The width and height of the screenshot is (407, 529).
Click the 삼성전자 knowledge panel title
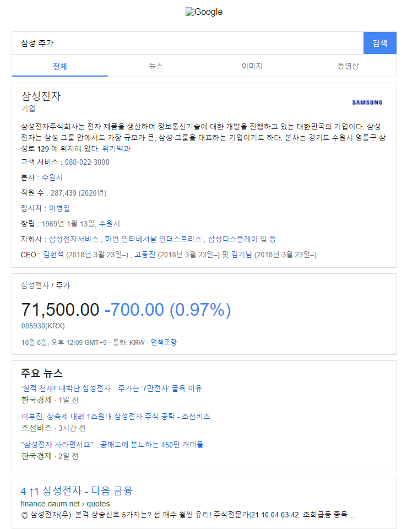point(41,96)
